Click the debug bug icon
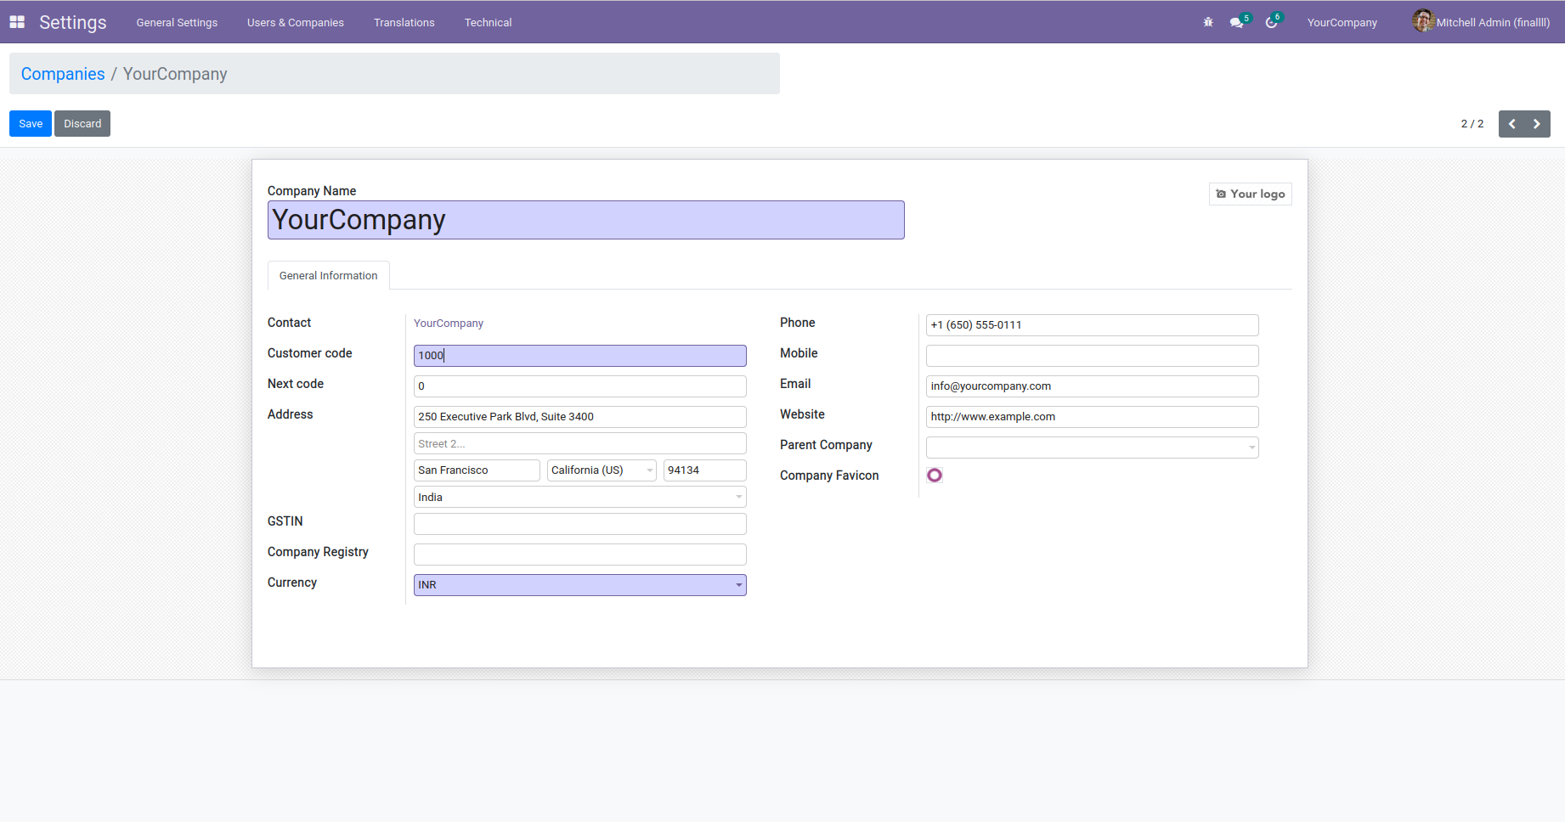This screenshot has width=1565, height=822. pos(1208,22)
